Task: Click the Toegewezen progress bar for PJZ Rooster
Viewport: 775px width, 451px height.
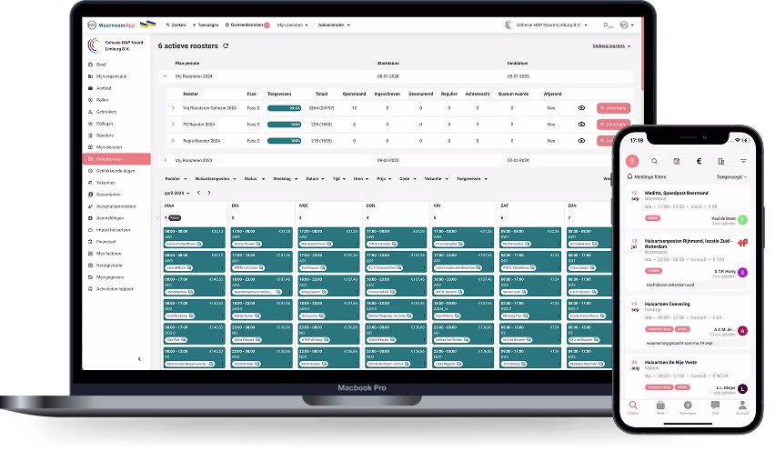Action: pyautogui.click(x=284, y=124)
